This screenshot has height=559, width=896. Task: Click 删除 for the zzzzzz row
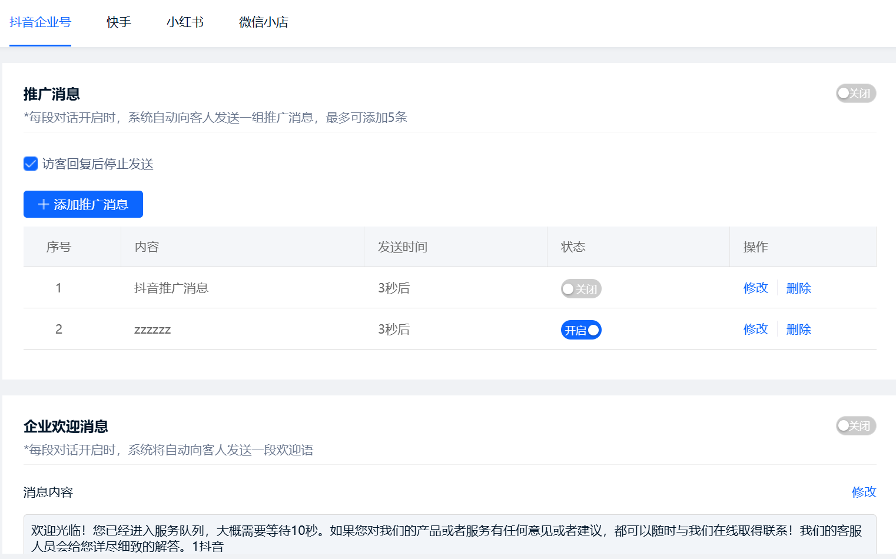pos(798,330)
